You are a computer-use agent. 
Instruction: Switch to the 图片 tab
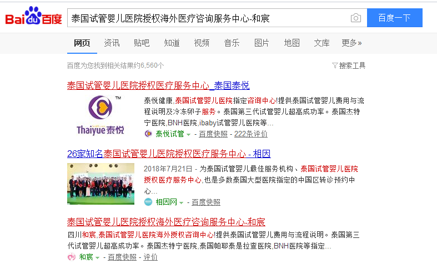coord(262,43)
